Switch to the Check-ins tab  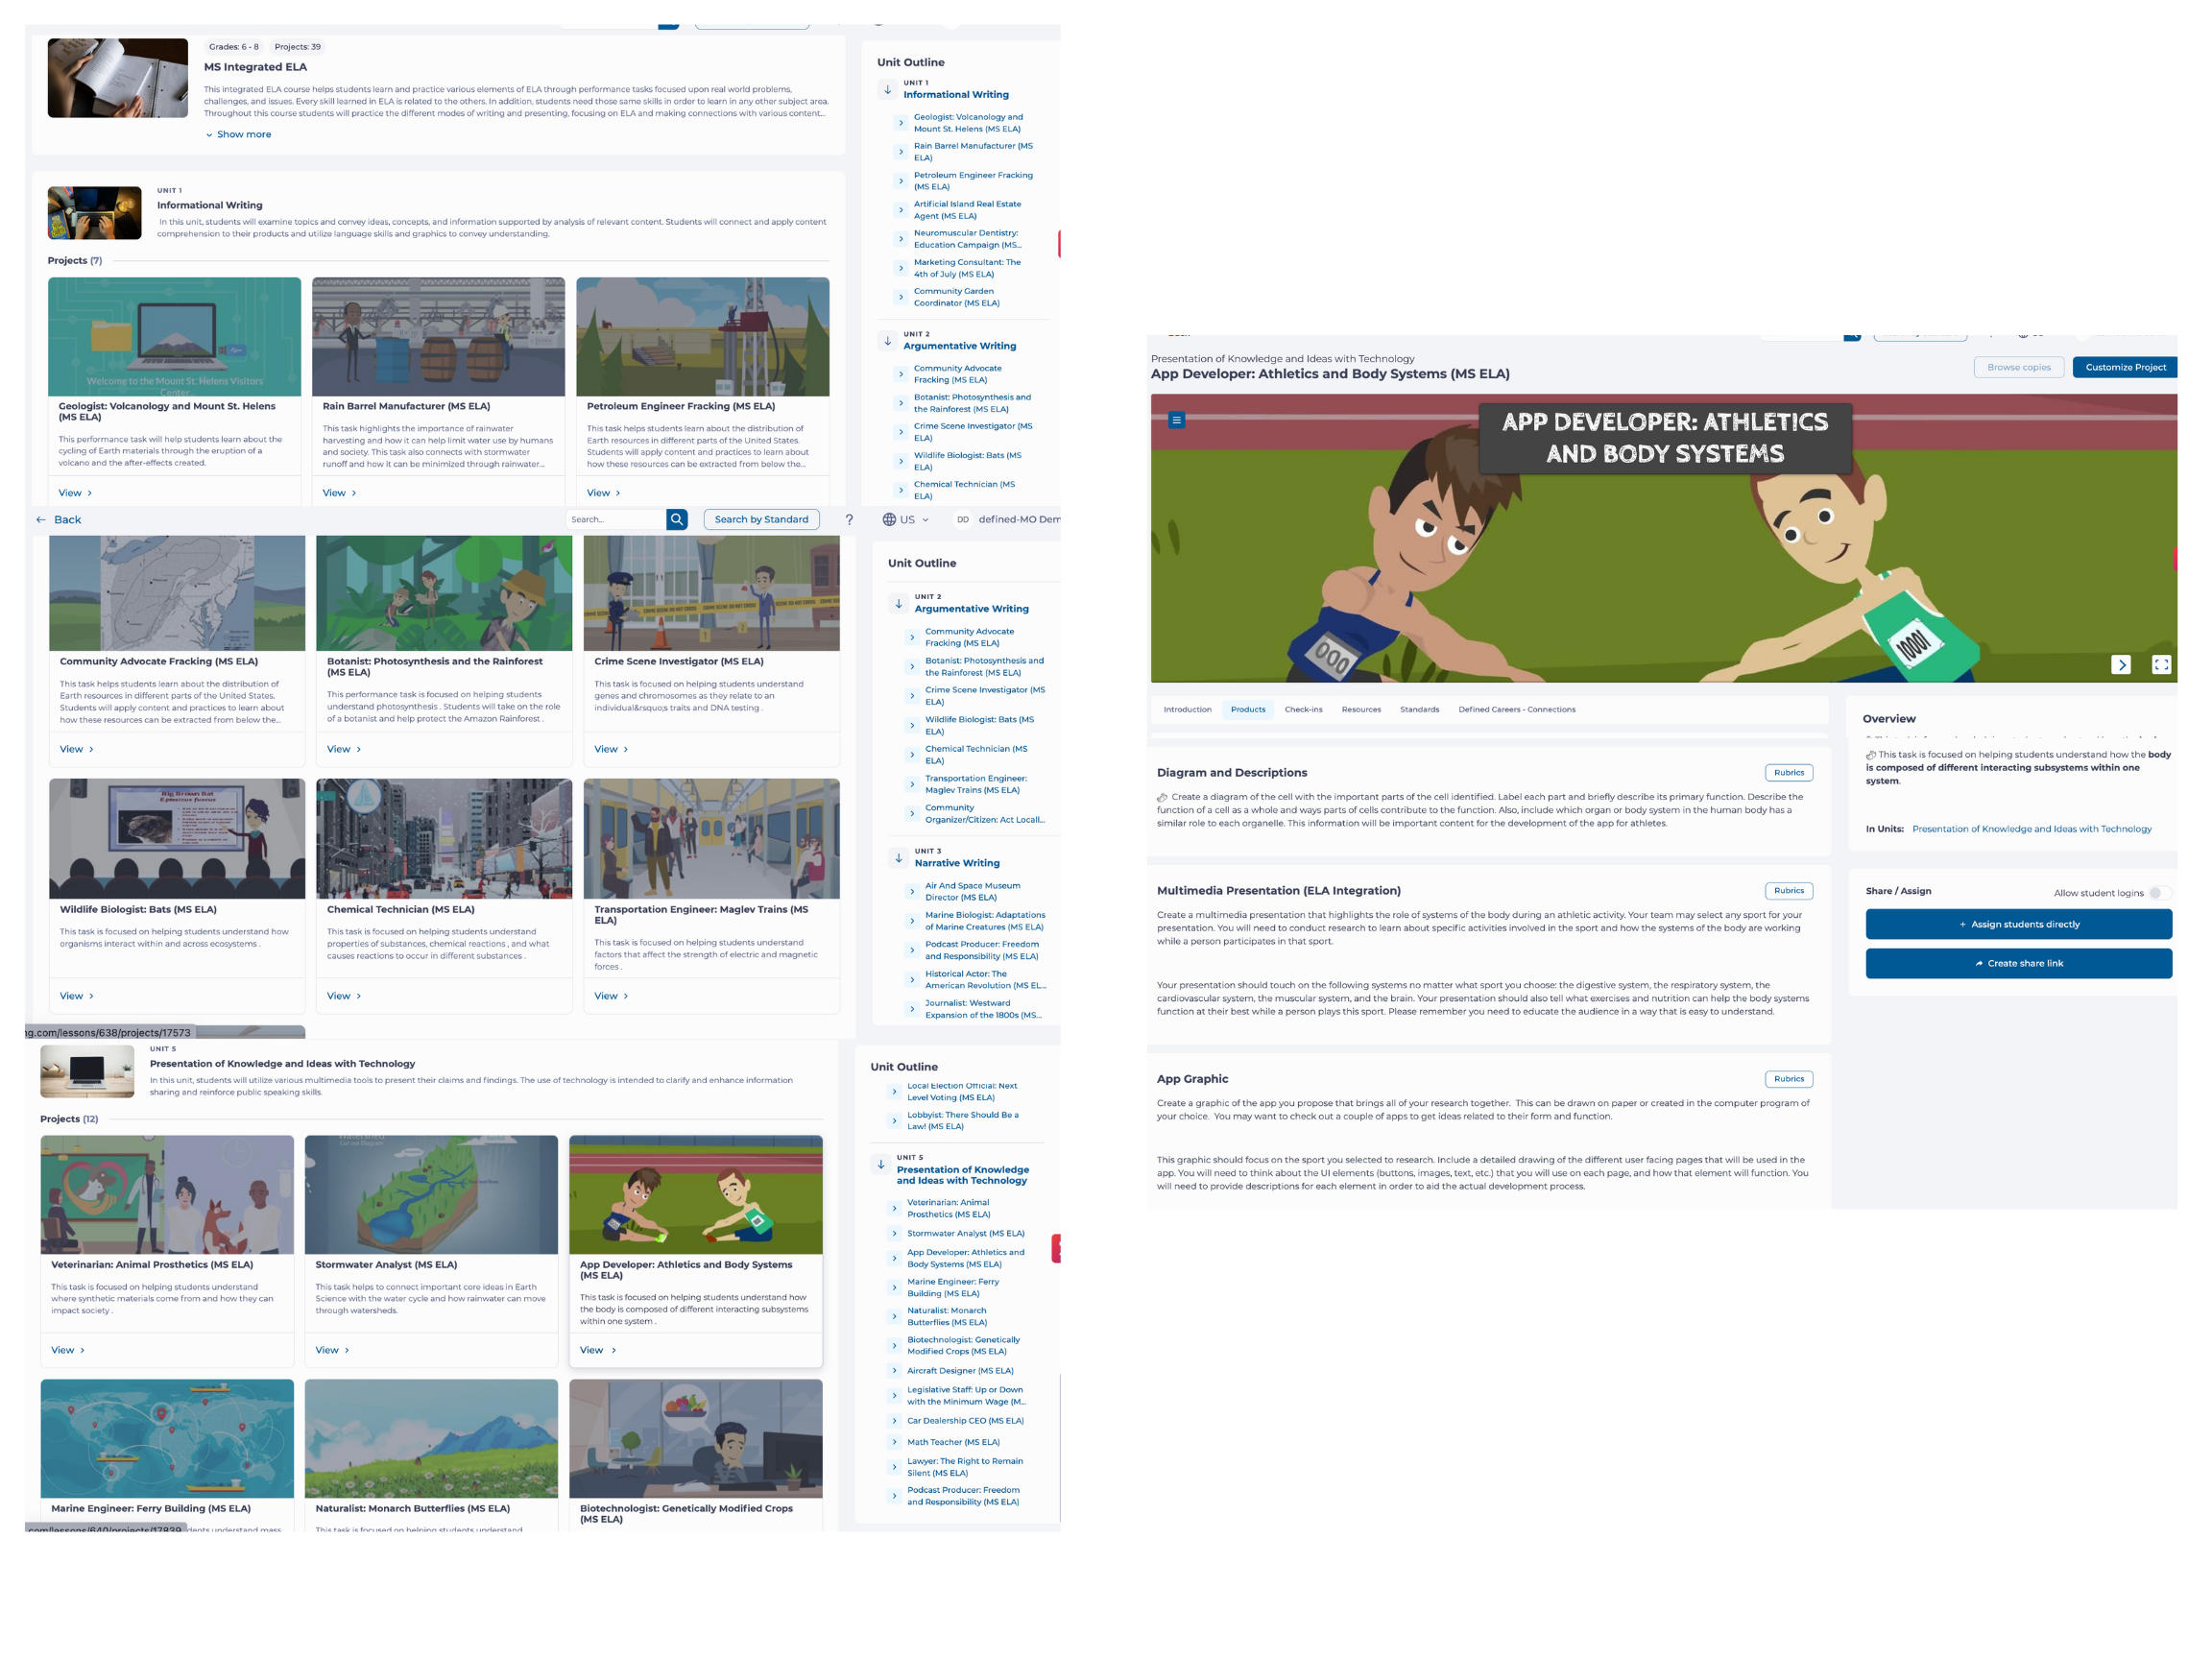(1302, 709)
